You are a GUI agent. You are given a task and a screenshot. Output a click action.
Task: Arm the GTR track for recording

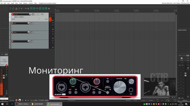point(12,23)
